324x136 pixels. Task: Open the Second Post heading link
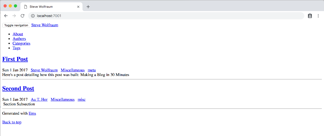18,88
